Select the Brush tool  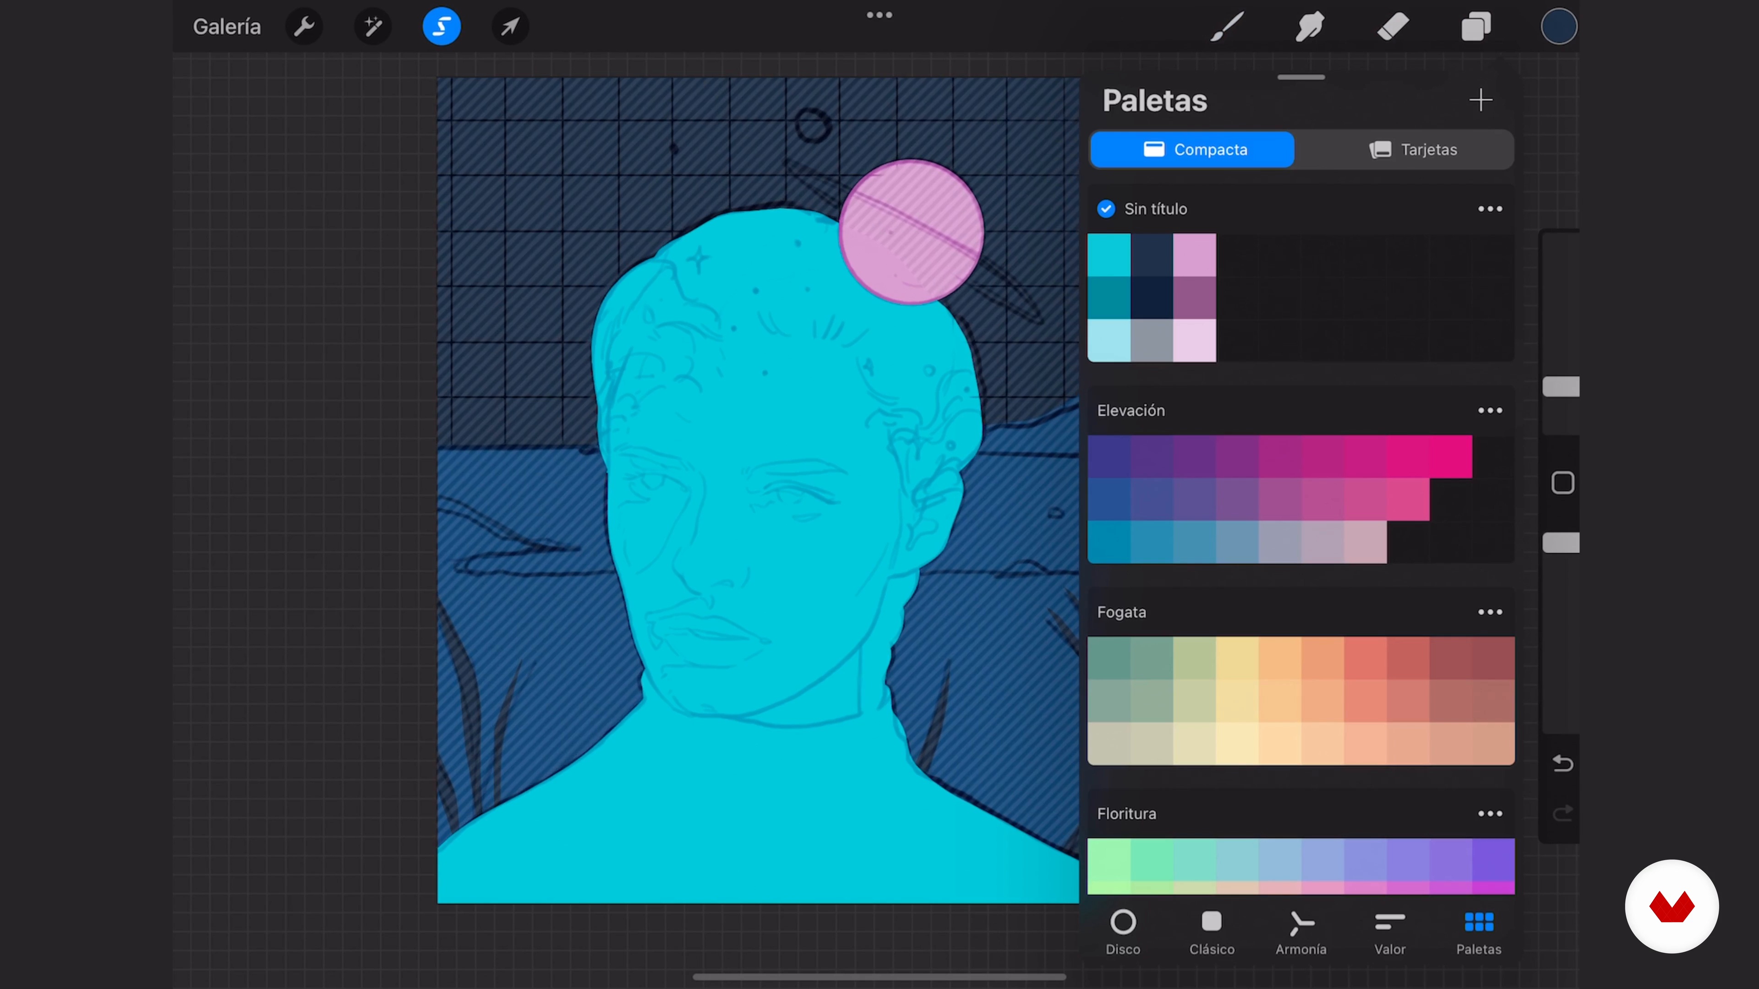point(1227,27)
